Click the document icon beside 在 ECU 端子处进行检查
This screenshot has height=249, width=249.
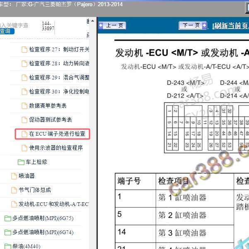tap(24, 134)
